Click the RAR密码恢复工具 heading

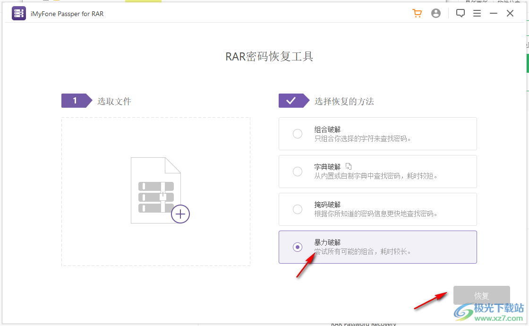click(269, 56)
